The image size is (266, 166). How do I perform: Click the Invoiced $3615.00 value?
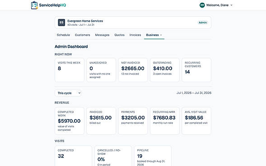coord(100,118)
